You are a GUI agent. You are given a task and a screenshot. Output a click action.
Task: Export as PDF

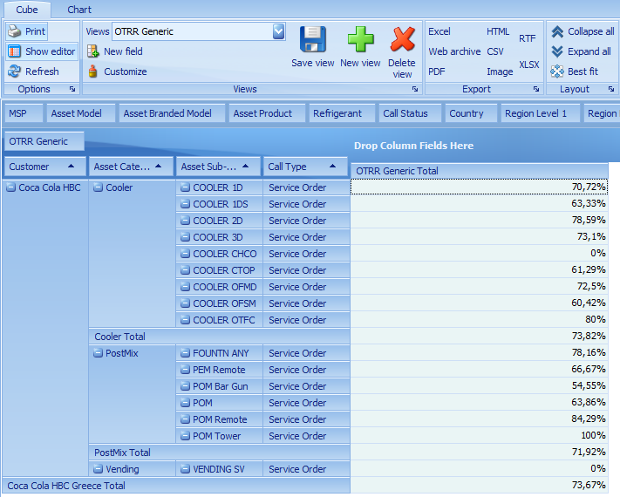(437, 71)
